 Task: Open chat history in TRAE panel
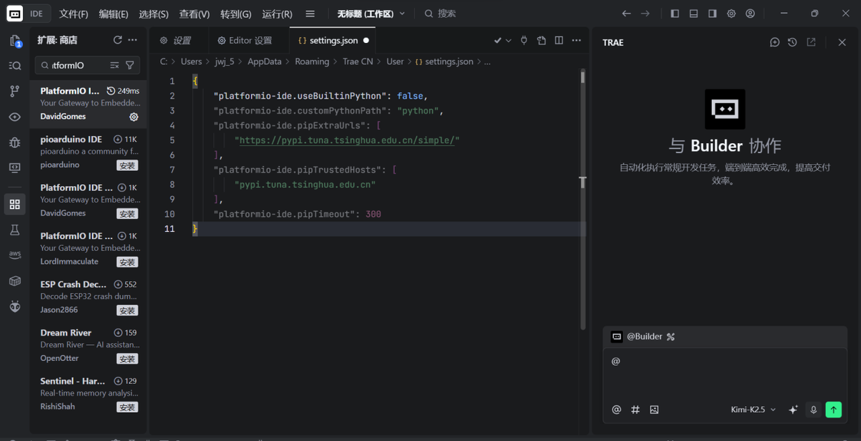[792, 42]
